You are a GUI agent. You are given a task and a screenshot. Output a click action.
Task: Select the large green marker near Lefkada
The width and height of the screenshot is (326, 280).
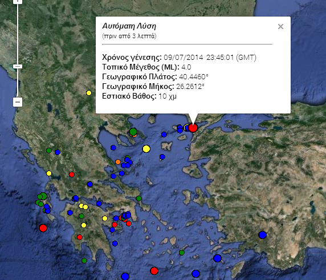pos(43,196)
